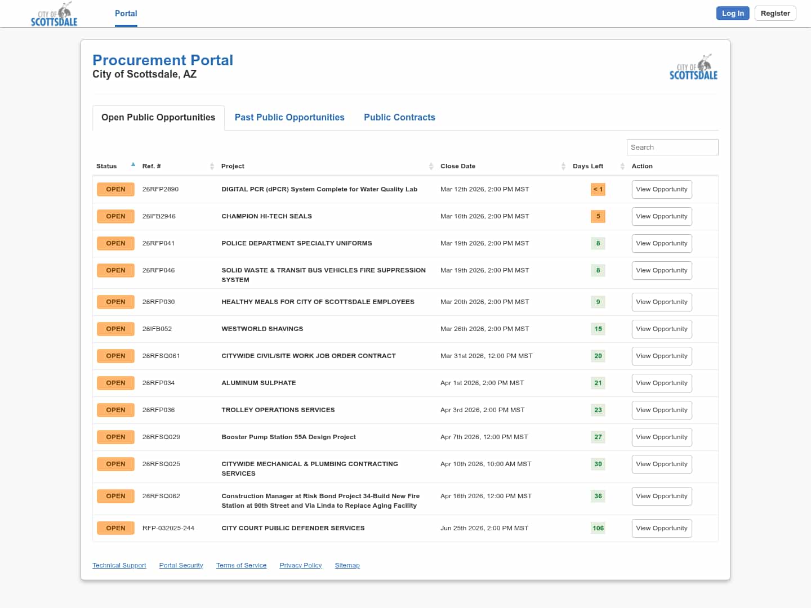This screenshot has width=811, height=608.
Task: Click the Portal navigation item
Action: [126, 14]
